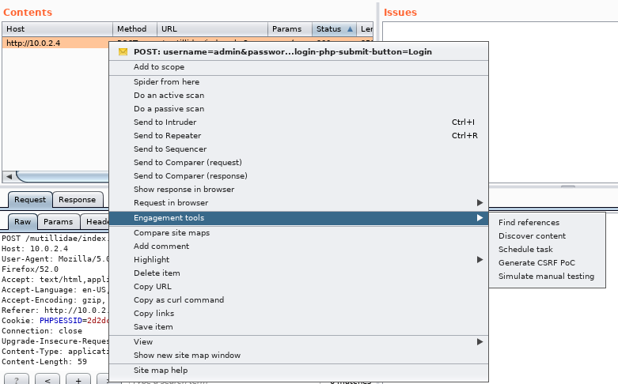618x384 pixels.
Task: Click 'Copy as curl command'
Action: [179, 300]
